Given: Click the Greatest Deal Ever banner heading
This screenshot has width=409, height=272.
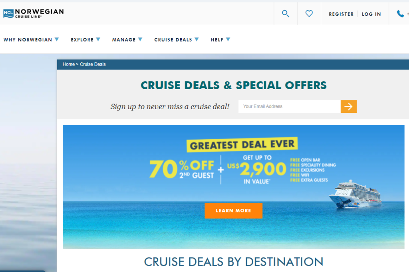Looking at the screenshot, I should (242, 144).
